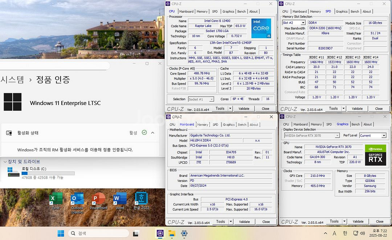Click the Tools button in Mainboard window

(x=221, y=221)
